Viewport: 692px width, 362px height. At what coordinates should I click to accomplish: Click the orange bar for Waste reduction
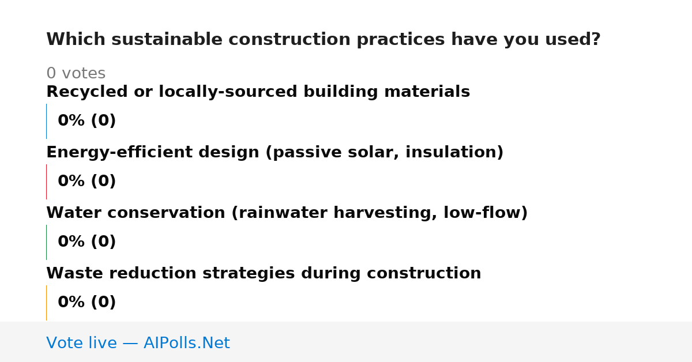click(x=46, y=303)
